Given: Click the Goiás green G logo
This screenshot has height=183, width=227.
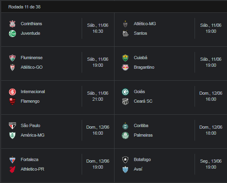Looking at the screenshot, I should [x=125, y=92].
